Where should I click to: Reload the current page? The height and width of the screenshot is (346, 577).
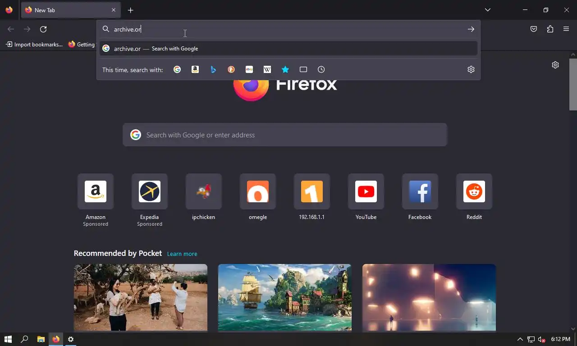(43, 29)
